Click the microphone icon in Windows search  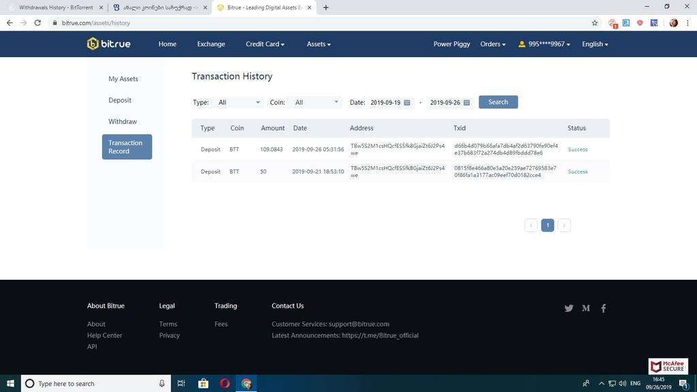162,383
